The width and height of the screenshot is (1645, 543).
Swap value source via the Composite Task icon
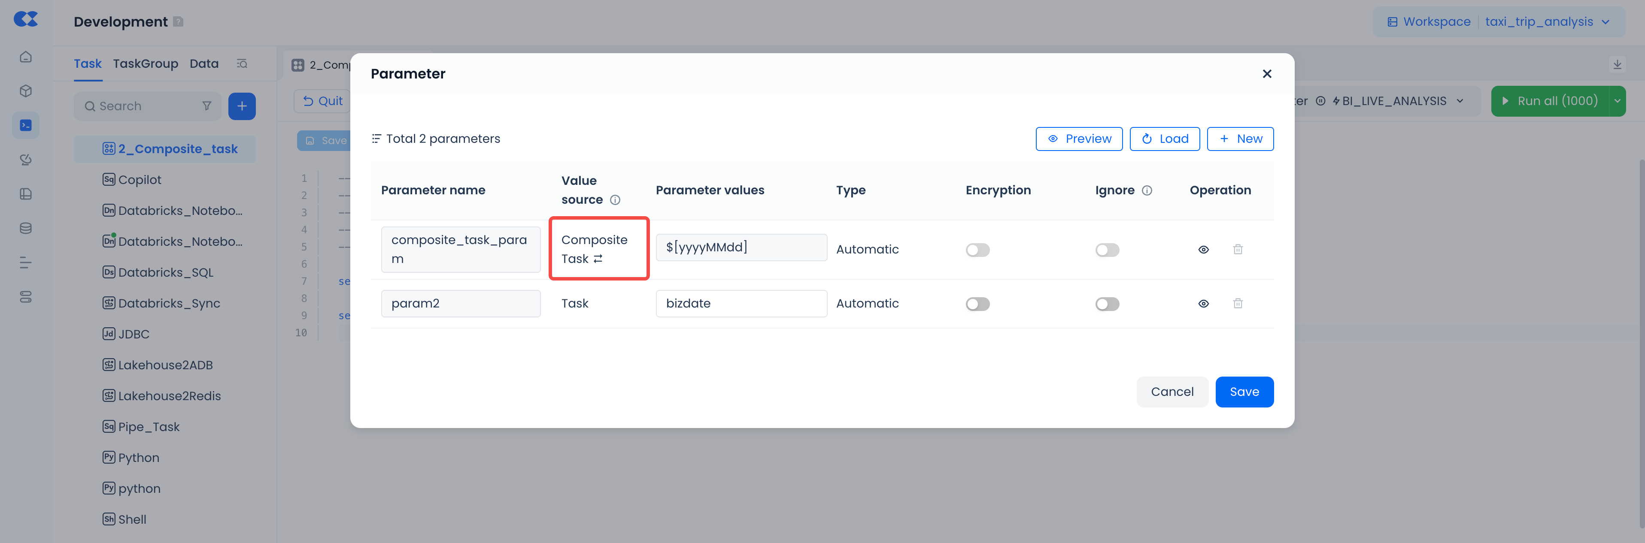[x=598, y=259]
